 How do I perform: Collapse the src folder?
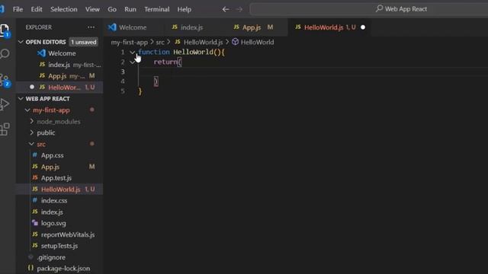coord(31,144)
